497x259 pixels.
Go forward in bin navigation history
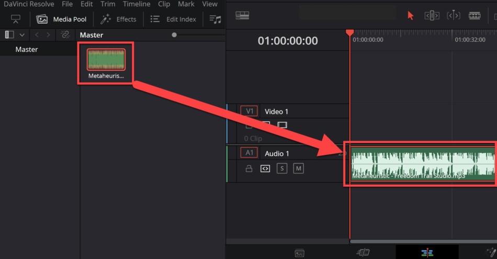tap(48, 35)
